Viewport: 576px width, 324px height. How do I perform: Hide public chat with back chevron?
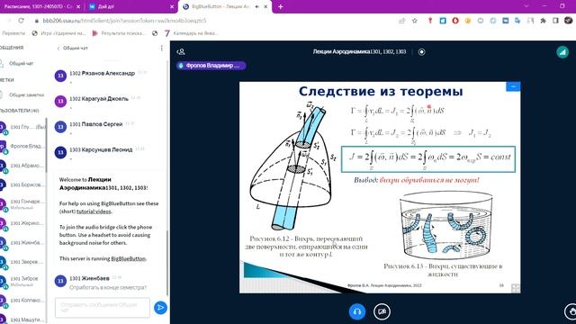[58, 48]
